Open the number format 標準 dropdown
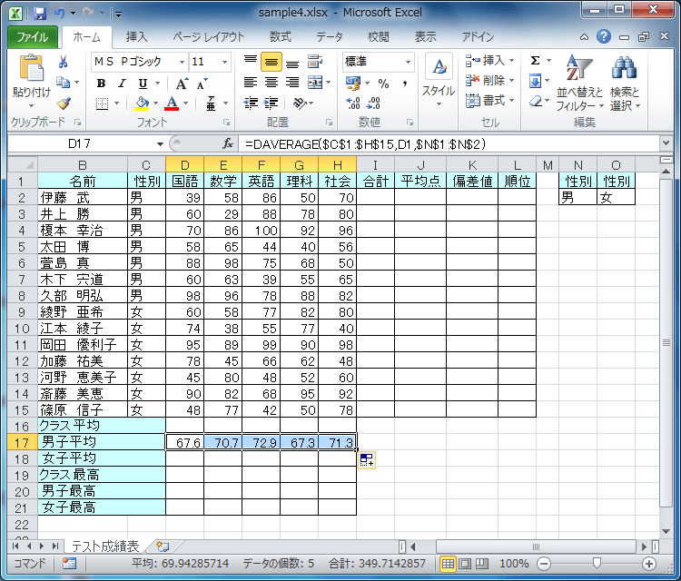Image resolution: width=681 pixels, height=581 pixels. pyautogui.click(x=408, y=62)
